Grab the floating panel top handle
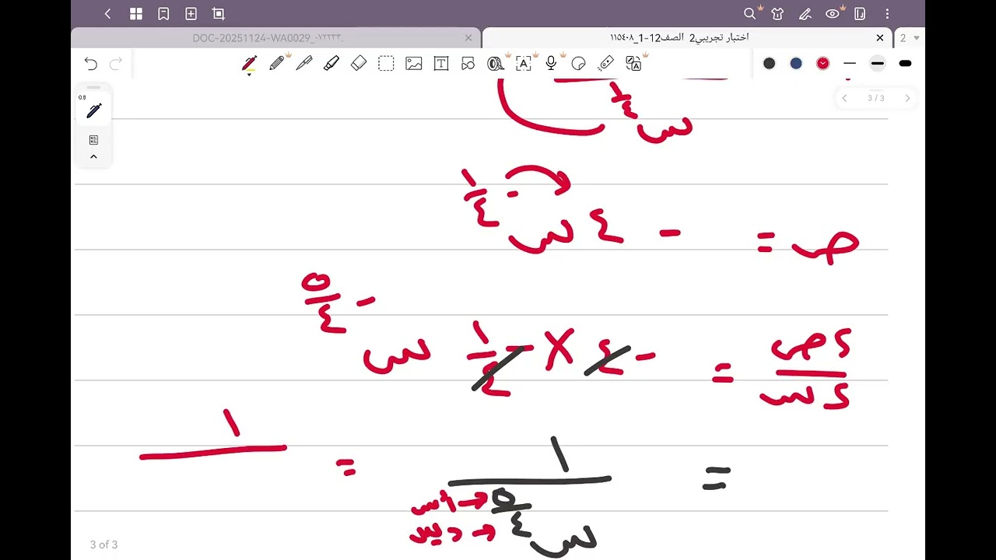Viewport: 996px width, 560px height. (x=93, y=87)
